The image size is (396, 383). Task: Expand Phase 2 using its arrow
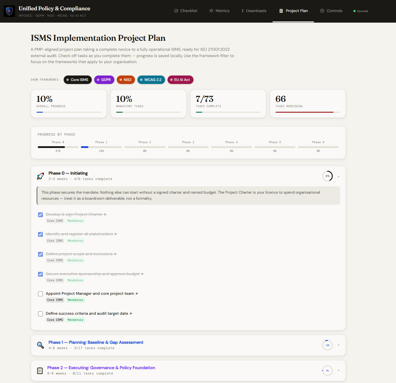click(339, 371)
